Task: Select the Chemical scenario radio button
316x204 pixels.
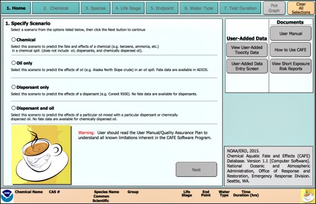Action: point(13,39)
